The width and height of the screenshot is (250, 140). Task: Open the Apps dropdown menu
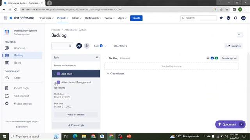(x=122, y=18)
